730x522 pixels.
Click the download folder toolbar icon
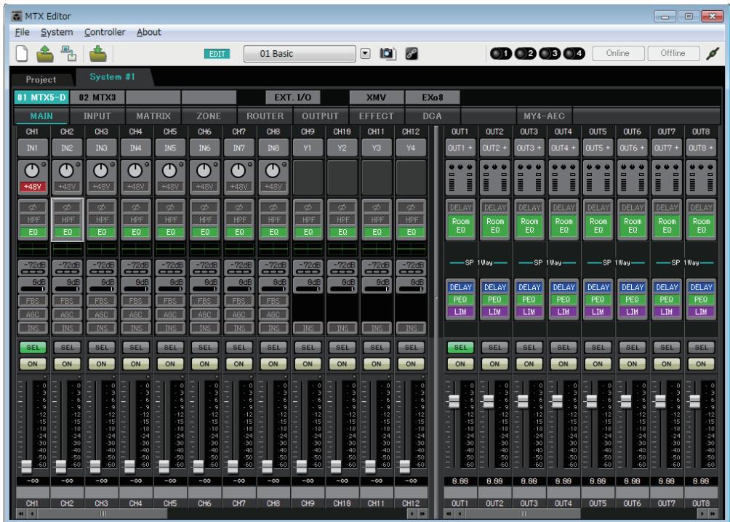click(97, 54)
